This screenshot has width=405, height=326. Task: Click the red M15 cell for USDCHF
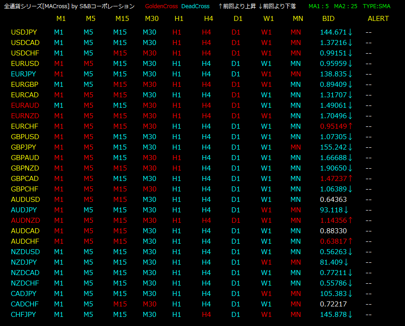click(120, 53)
